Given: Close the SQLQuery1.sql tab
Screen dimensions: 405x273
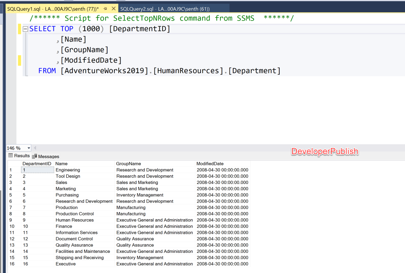Looking at the screenshot, I should click(x=114, y=9).
